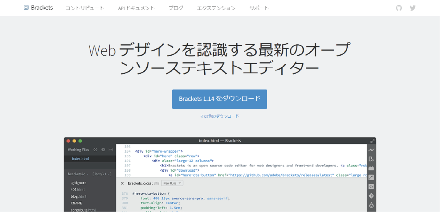The height and width of the screenshot is (212, 440).
Task: Click the fullscreen arrows in editor title bar
Action: (x=372, y=141)
